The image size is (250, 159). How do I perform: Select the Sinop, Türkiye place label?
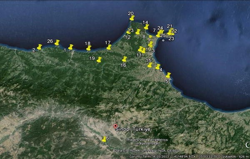[x=132, y=129]
